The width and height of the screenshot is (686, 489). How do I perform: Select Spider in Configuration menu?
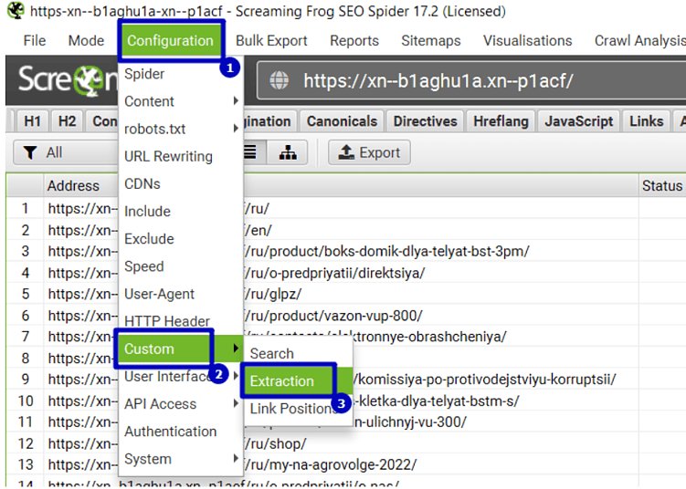[x=180, y=74]
